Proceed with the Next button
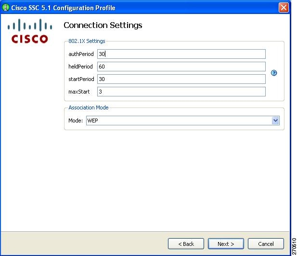 coord(226,244)
